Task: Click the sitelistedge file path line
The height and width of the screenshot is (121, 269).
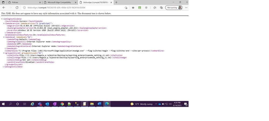Action: pyautogui.click(x=67, y=58)
